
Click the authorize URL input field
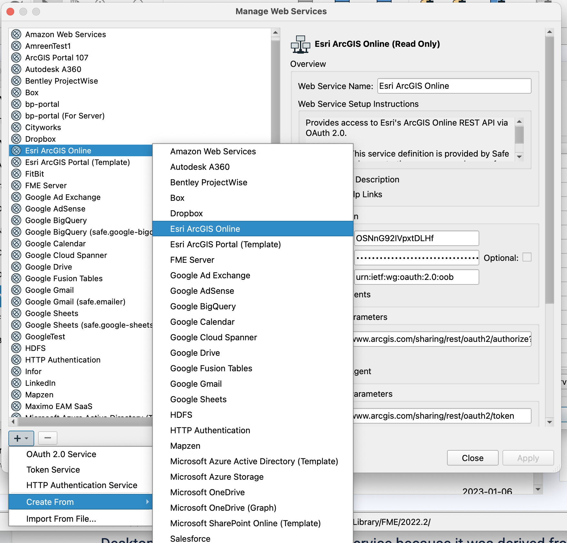tap(442, 339)
